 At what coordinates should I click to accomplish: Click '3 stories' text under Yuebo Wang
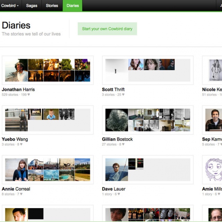pos(8,144)
